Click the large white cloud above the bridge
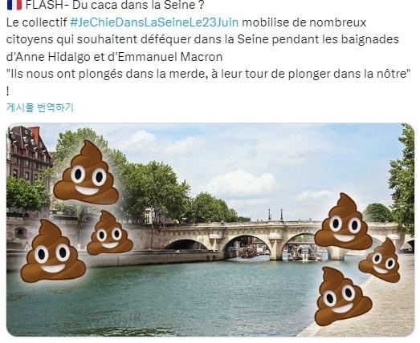 [242, 183]
